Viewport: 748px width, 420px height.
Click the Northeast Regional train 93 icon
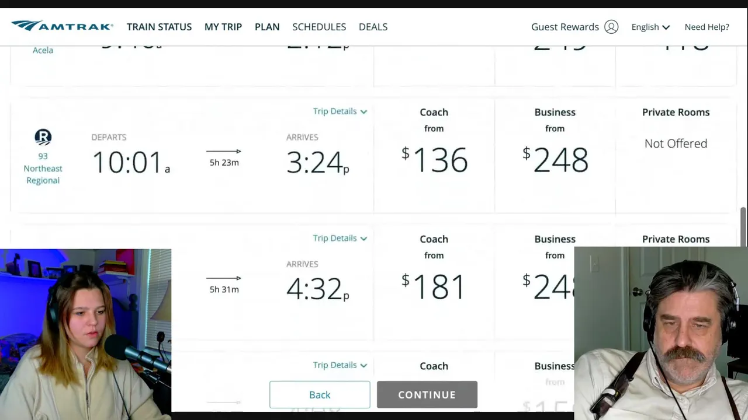coord(43,137)
